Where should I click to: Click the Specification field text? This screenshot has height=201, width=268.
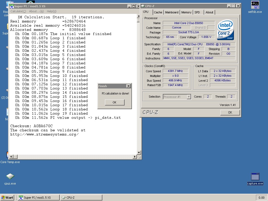[x=199, y=44]
